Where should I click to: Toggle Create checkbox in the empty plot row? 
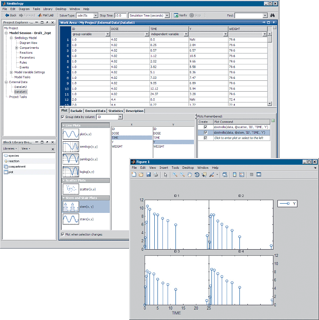coord(205,138)
